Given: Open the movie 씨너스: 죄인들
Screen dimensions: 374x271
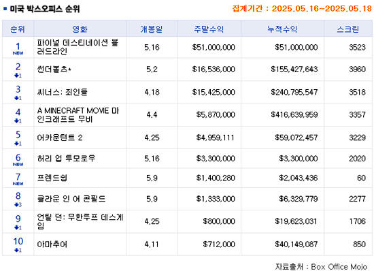Looking at the screenshot, I should [63, 92].
